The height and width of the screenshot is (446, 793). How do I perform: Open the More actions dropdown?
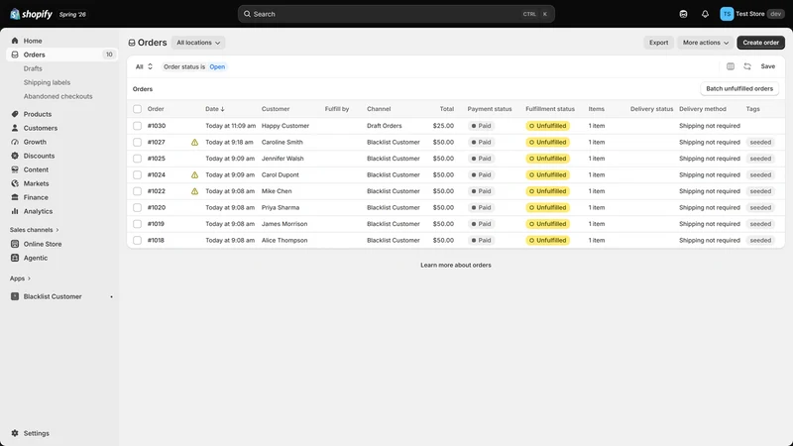point(706,43)
